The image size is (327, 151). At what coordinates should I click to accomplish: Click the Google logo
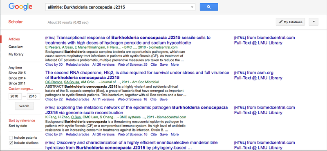20,7
